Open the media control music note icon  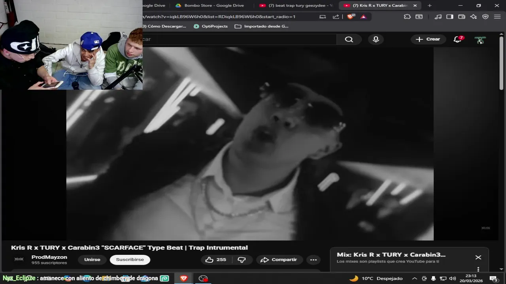(x=438, y=17)
